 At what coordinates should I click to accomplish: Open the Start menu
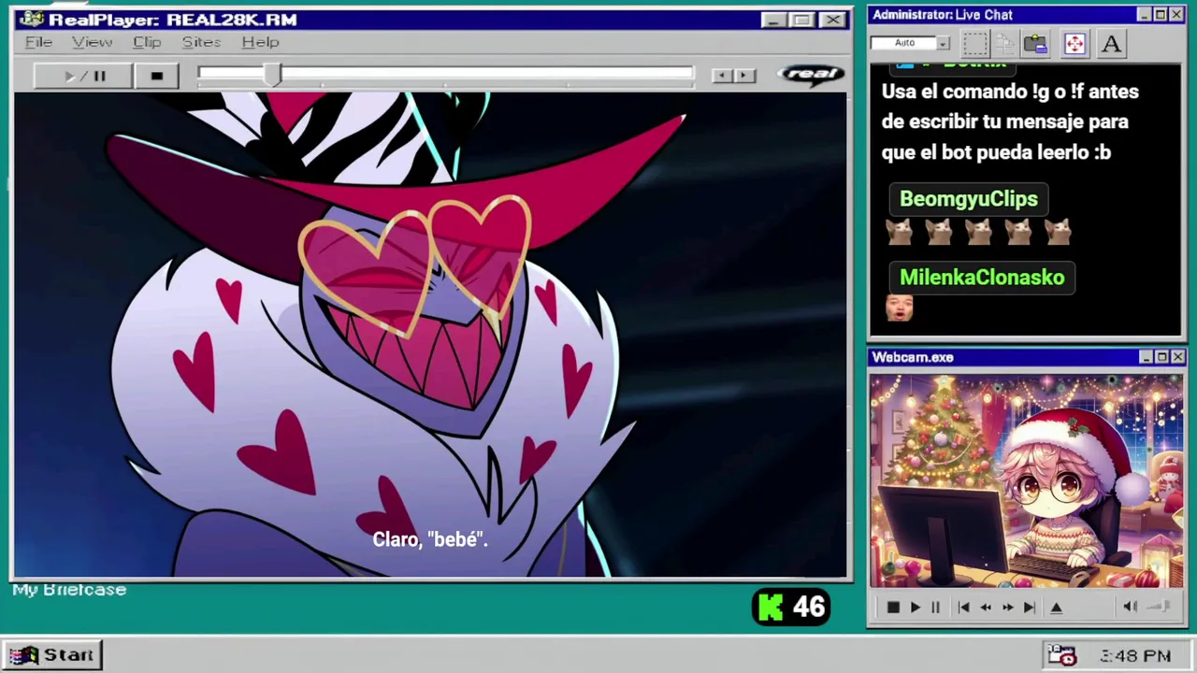[x=51, y=655]
